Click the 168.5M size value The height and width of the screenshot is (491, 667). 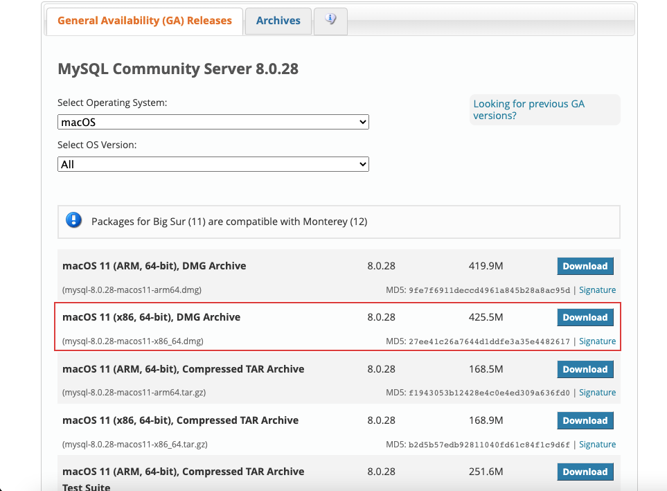[486, 369]
